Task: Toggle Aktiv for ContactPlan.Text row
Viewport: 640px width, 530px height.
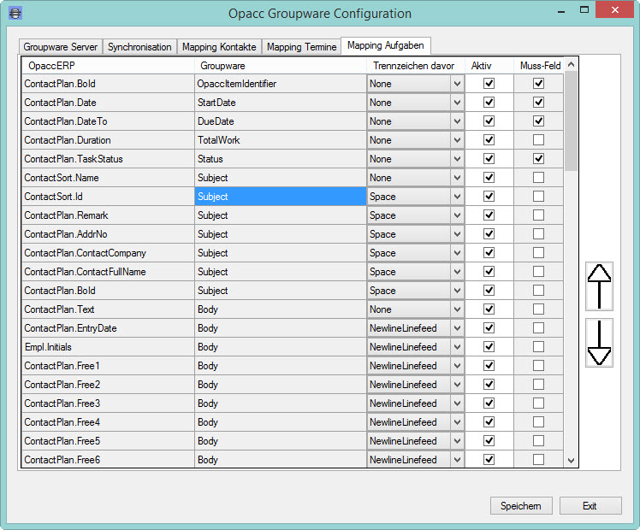Action: [489, 309]
